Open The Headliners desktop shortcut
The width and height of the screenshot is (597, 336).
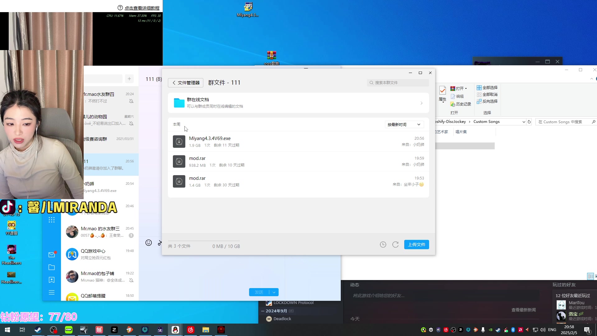(12, 255)
